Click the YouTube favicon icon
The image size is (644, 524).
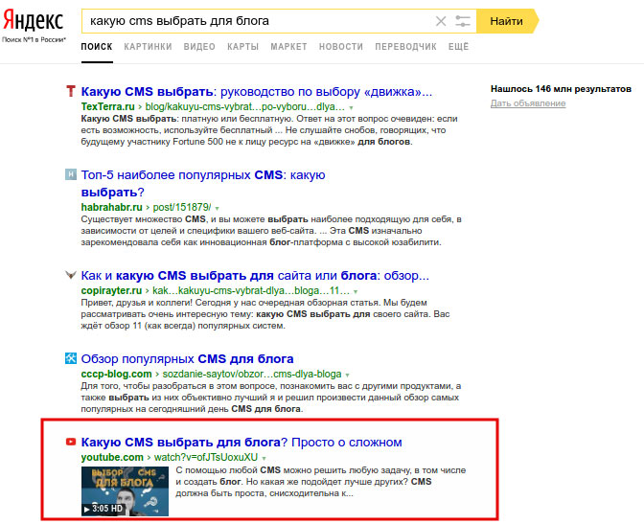click(70, 442)
